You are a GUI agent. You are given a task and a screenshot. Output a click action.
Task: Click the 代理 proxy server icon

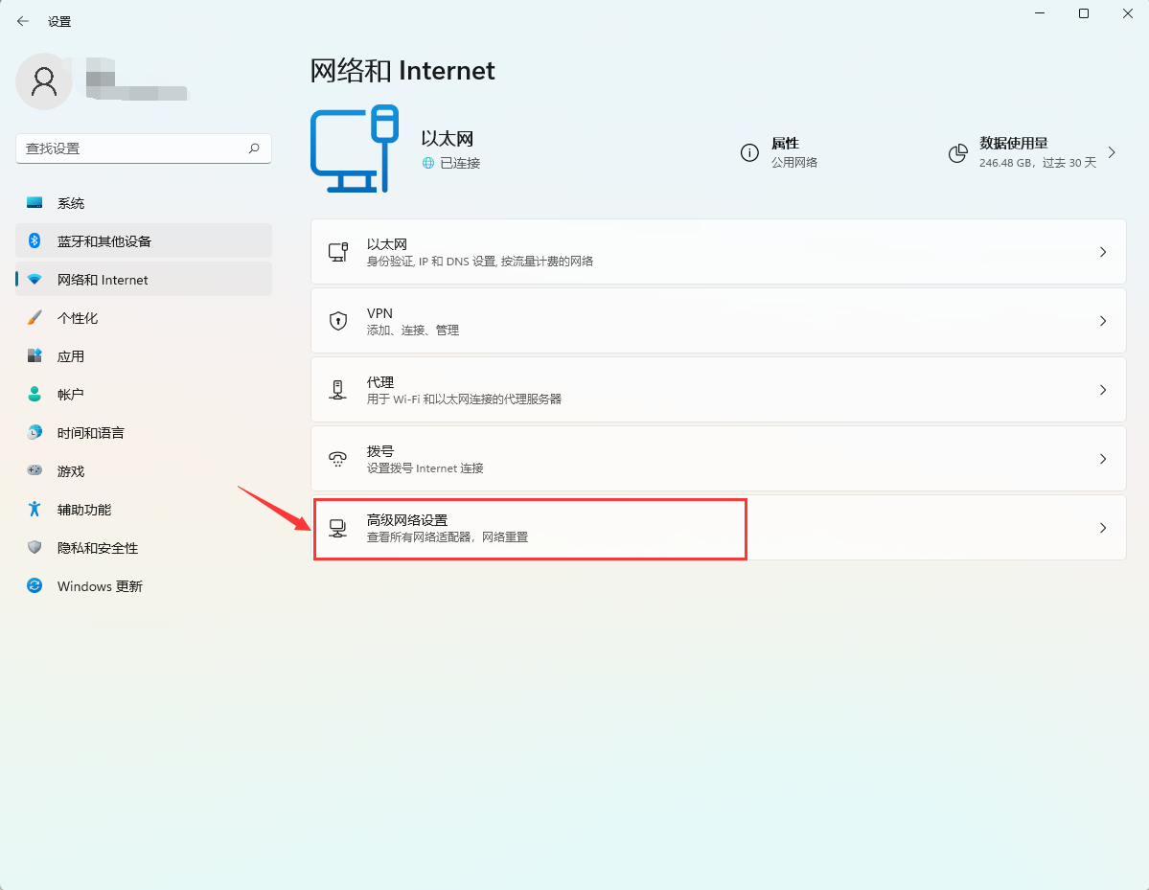click(337, 389)
